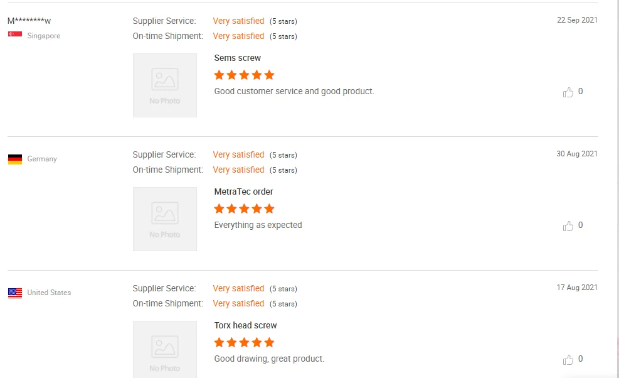Give thumbs-up to Torx head screw review

[x=568, y=360]
